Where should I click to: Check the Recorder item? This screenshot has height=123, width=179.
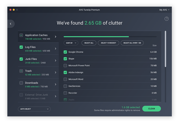click(65, 93)
